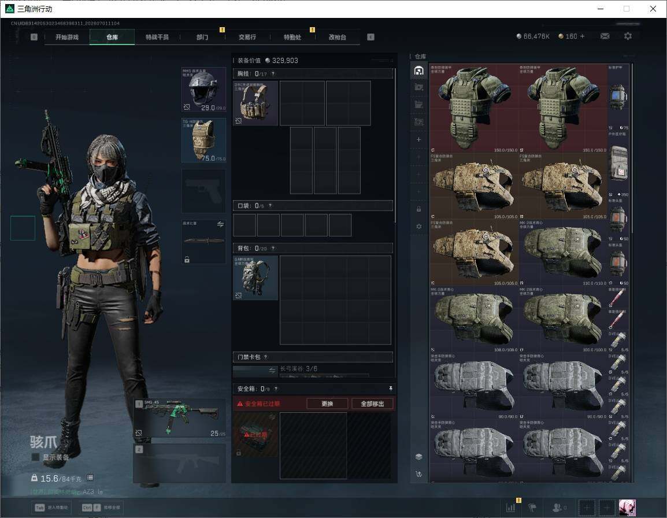
Task: Add a new warehouse expansion with bright plus
Action: coord(418,139)
